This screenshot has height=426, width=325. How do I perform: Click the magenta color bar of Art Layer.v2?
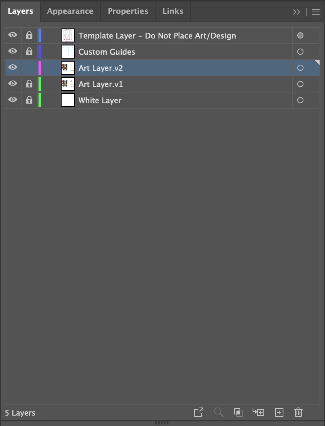[x=40, y=68]
